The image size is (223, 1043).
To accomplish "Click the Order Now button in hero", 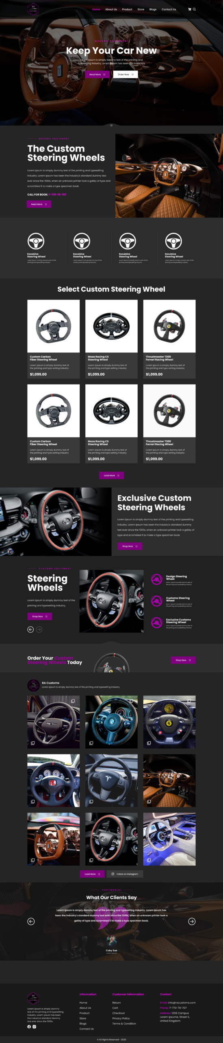I will click(x=126, y=75).
